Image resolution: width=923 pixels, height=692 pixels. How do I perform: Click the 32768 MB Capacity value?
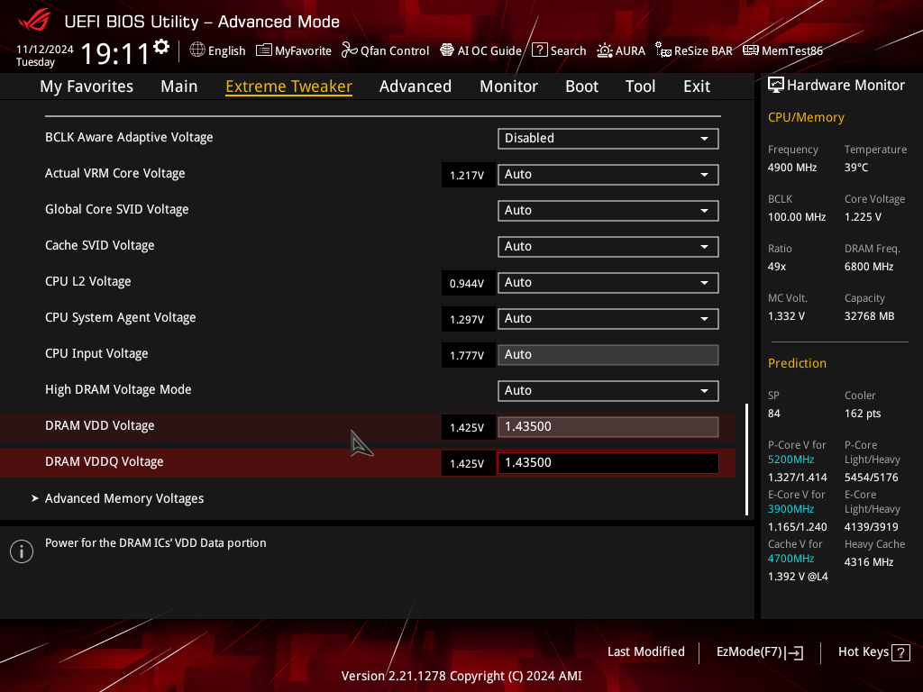click(870, 316)
